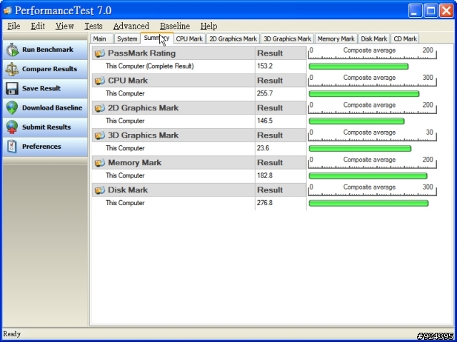This screenshot has height=342, width=457.
Task: Click the Compare Results button label
Action: point(49,69)
